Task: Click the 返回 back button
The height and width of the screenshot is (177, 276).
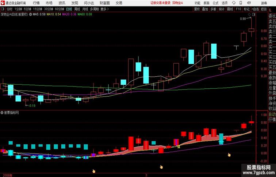Action: pyautogui.click(x=264, y=9)
